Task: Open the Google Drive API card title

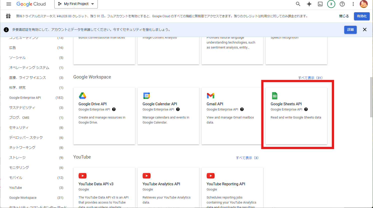Action: [93, 104]
